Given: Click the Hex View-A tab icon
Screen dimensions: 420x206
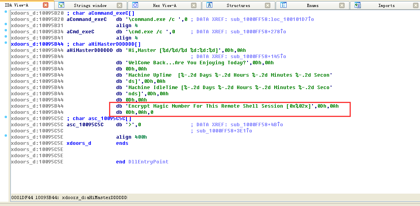Looking at the screenshot, I should 135,5.
